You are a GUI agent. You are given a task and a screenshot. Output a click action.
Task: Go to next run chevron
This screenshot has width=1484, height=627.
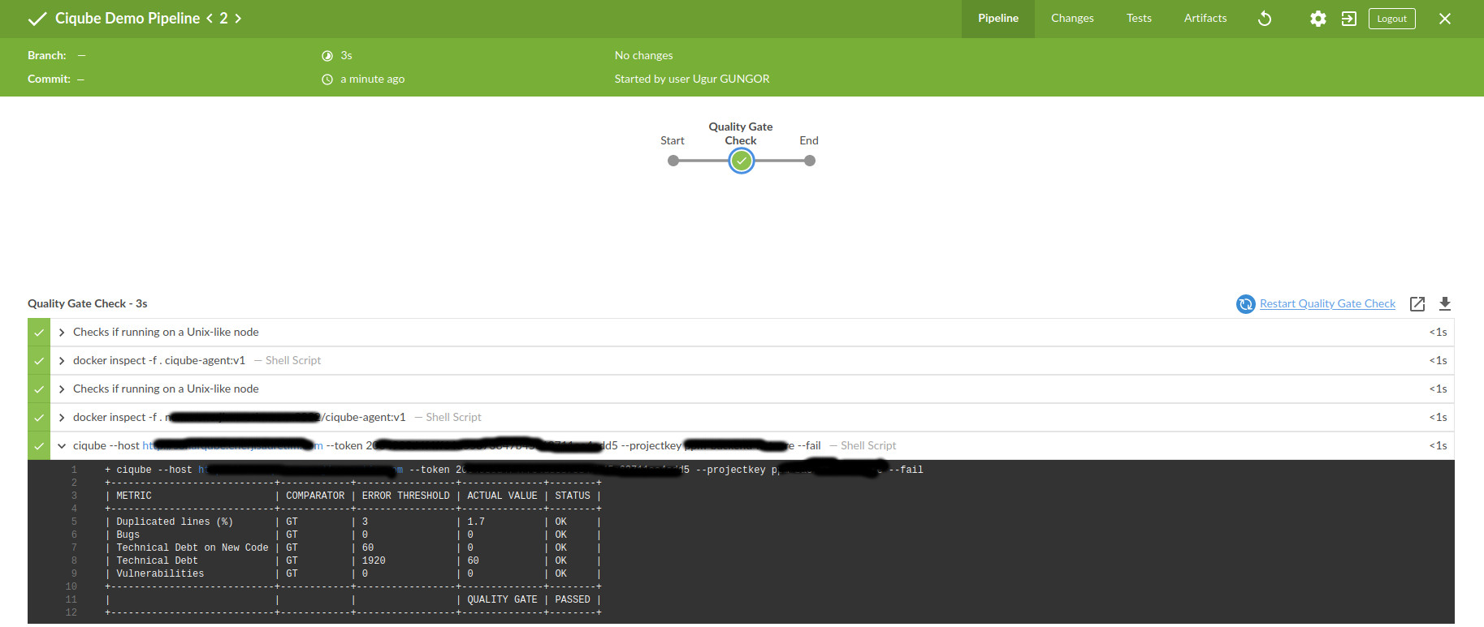[238, 18]
